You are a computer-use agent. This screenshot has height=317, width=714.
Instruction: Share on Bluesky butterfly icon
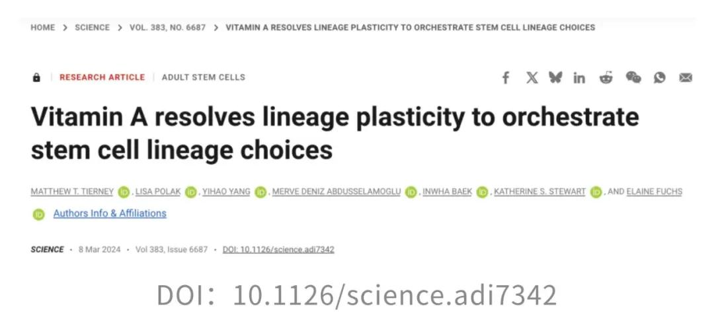[555, 77]
